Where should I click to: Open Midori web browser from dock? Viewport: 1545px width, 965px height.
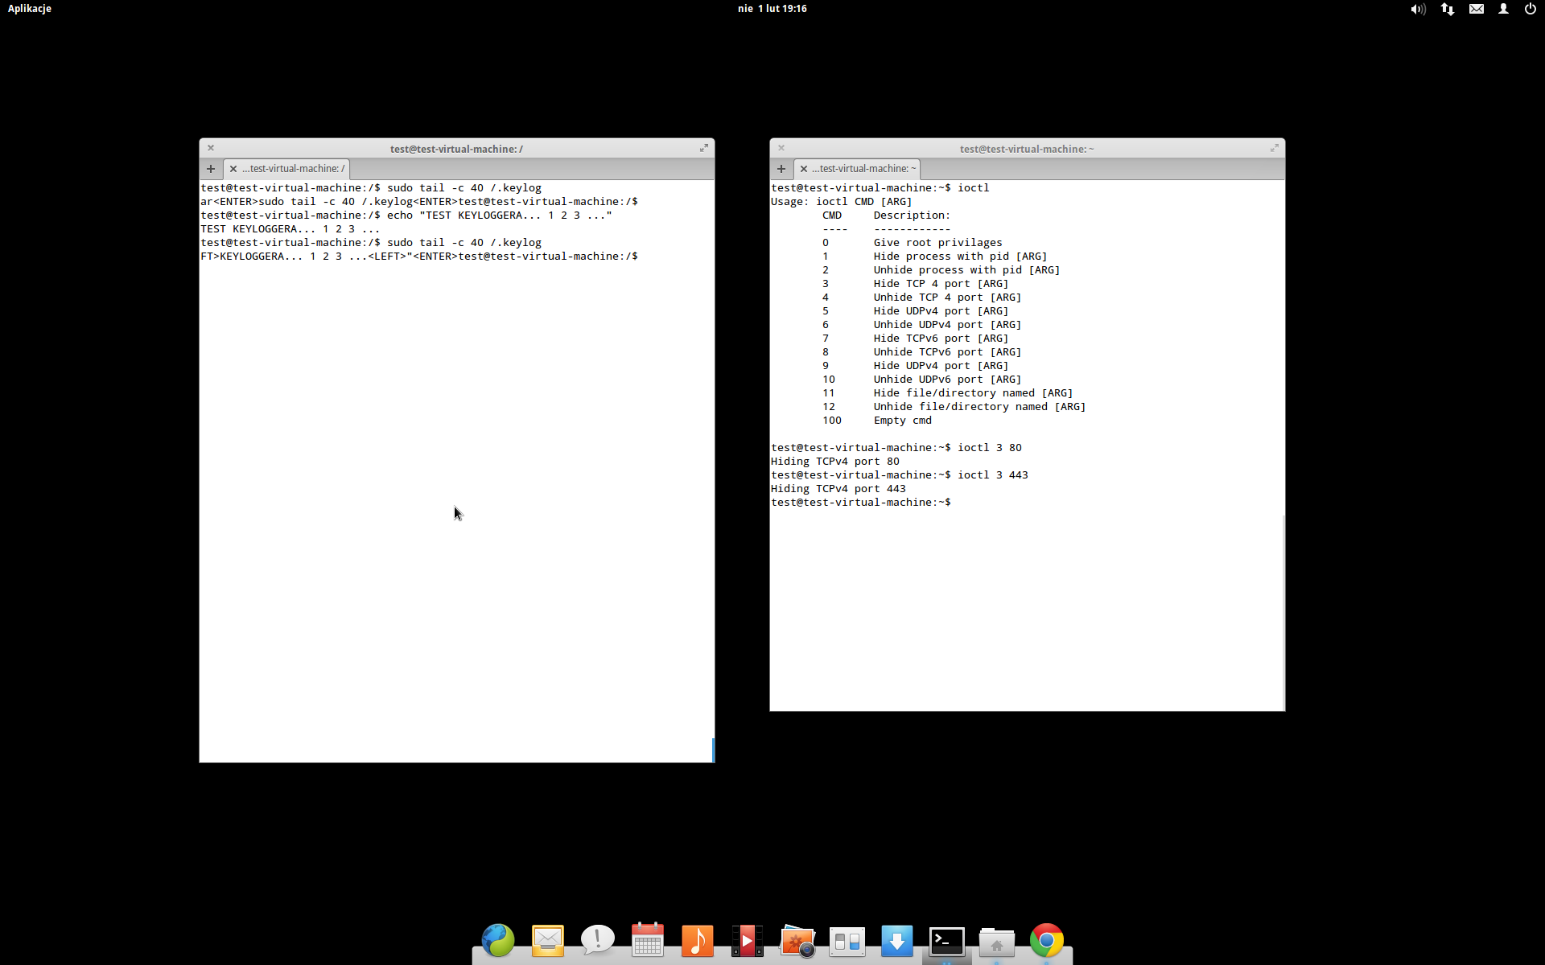click(x=497, y=940)
